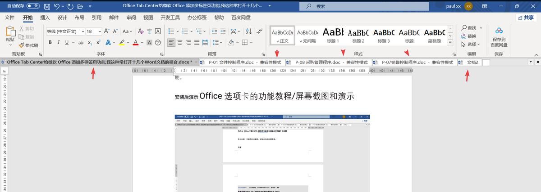Apply red font color
The image size is (541, 192).
point(135,42)
